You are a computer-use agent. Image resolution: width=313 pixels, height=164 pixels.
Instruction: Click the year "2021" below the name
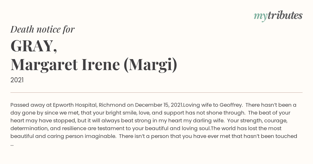pos(17,80)
